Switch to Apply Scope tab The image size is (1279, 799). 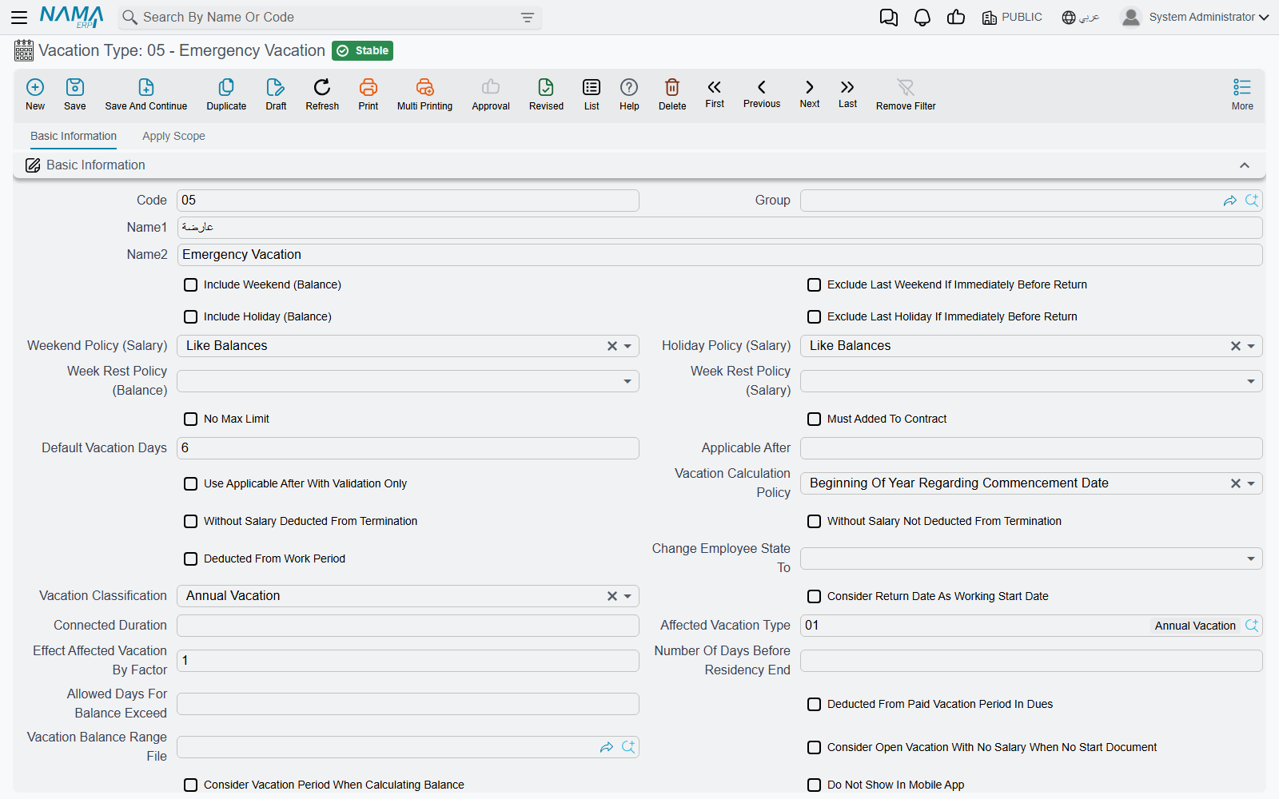coord(173,136)
